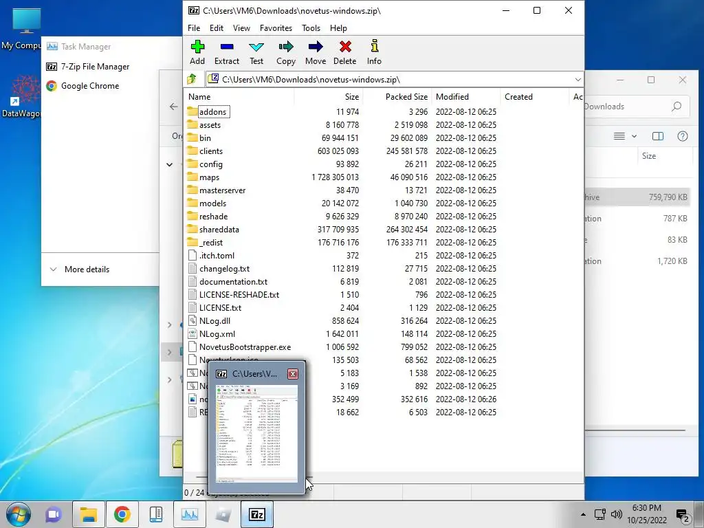
Task: Select the reshade folder
Action: [213, 216]
